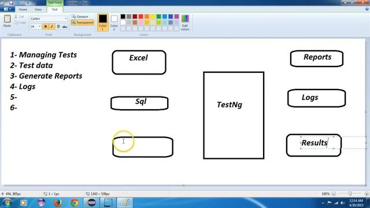Toggle Bold text formatting
Viewport: 370px width, 208px height.
click(46, 27)
